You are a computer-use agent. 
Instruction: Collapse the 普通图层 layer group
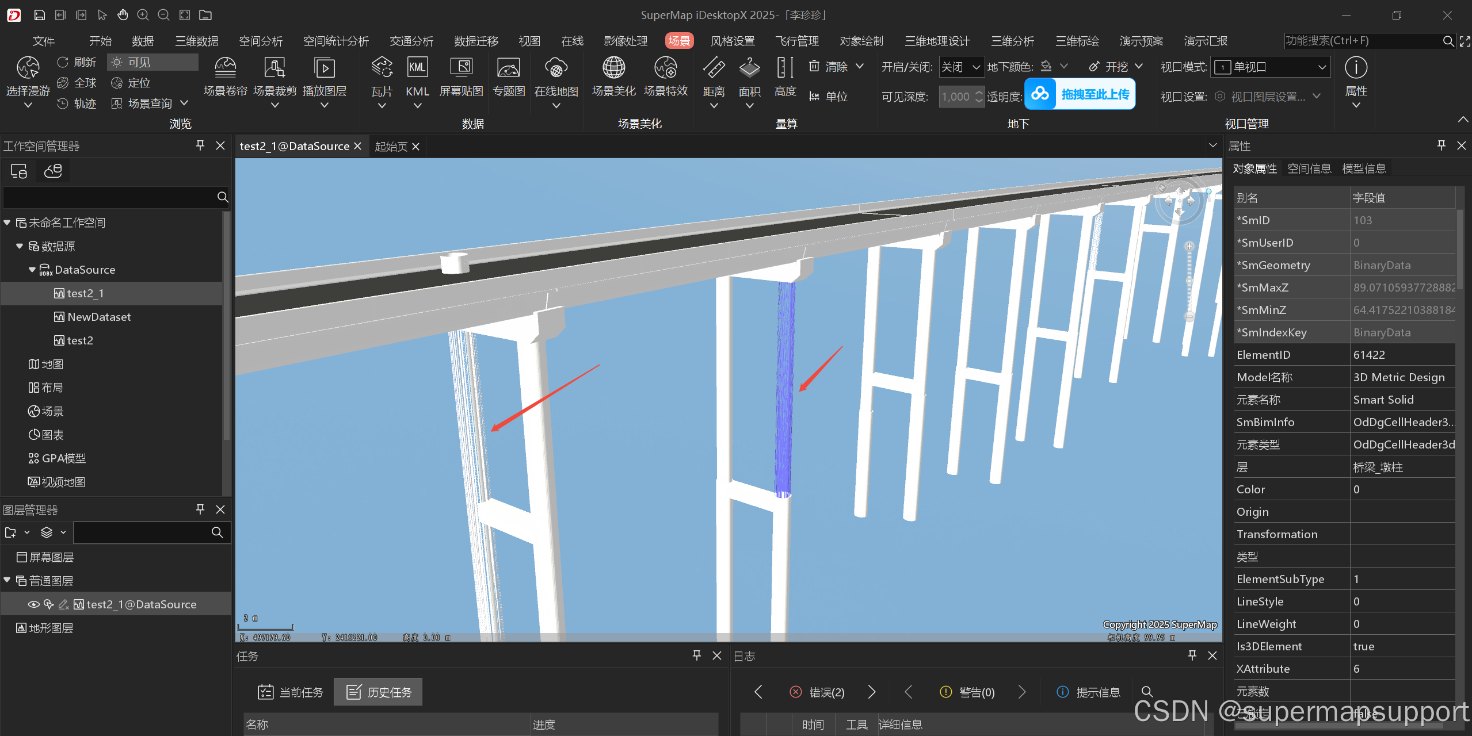pyautogui.click(x=7, y=581)
